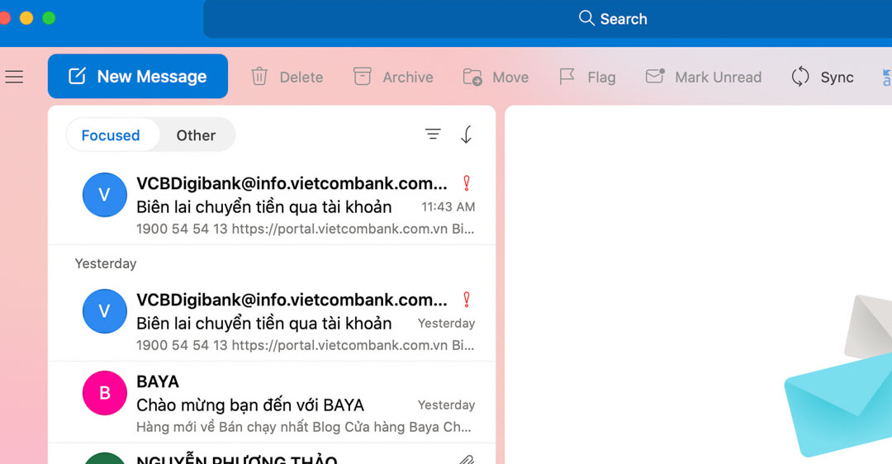This screenshot has width=892, height=464.
Task: Click avatar of yesterday's Vietcombank email
Action: coord(105,311)
